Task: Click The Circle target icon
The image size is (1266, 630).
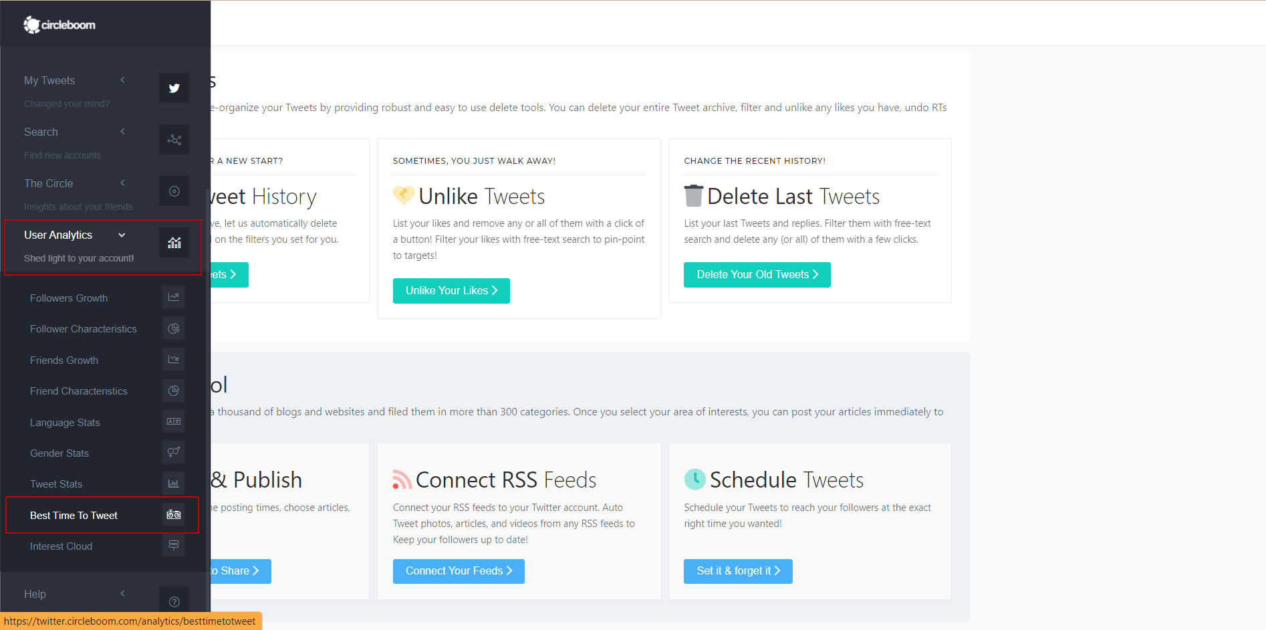Action: [x=174, y=191]
